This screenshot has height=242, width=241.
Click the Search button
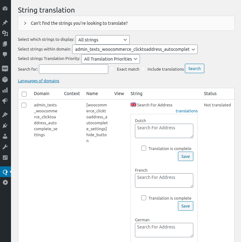pos(195,68)
